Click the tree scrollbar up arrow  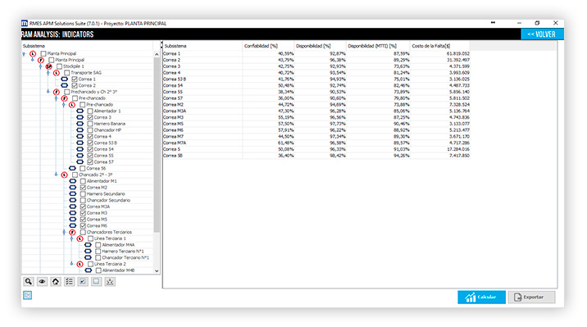pos(157,54)
